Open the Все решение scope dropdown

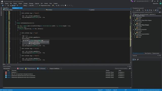(x=10, y=69)
